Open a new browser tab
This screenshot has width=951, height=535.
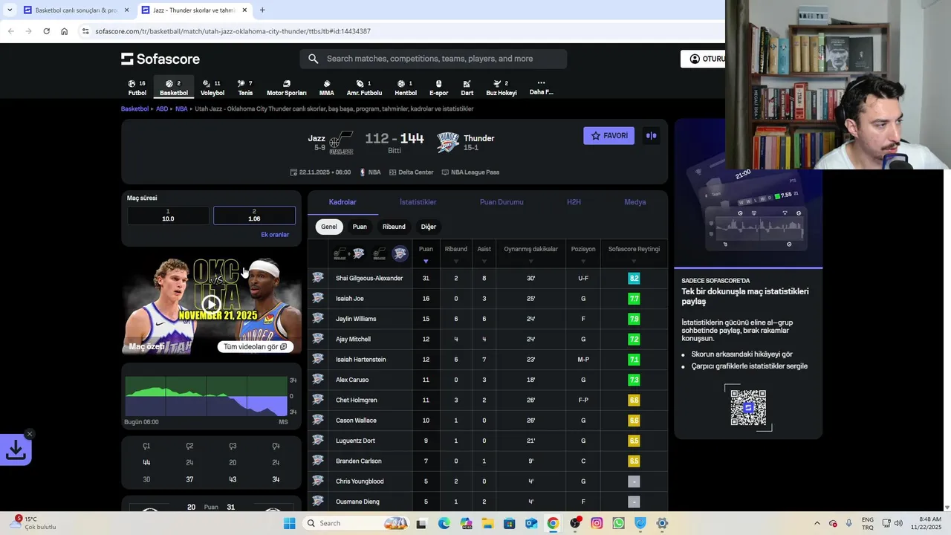point(262,10)
